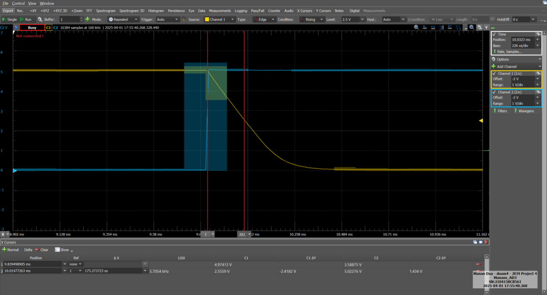Image resolution: width=547 pixels, height=295 pixels.
Task: Open the Trigger mode dropdown
Action: click(168, 19)
